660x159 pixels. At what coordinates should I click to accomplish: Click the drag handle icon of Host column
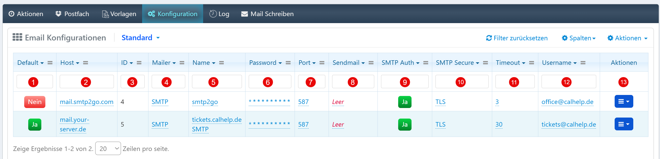click(86, 63)
